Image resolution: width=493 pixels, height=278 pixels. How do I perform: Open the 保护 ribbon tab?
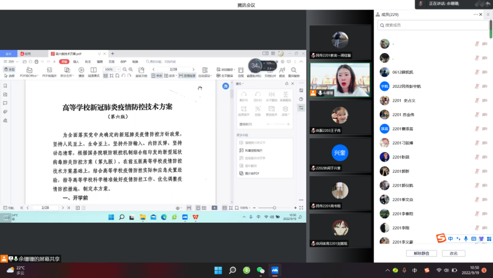123,62
